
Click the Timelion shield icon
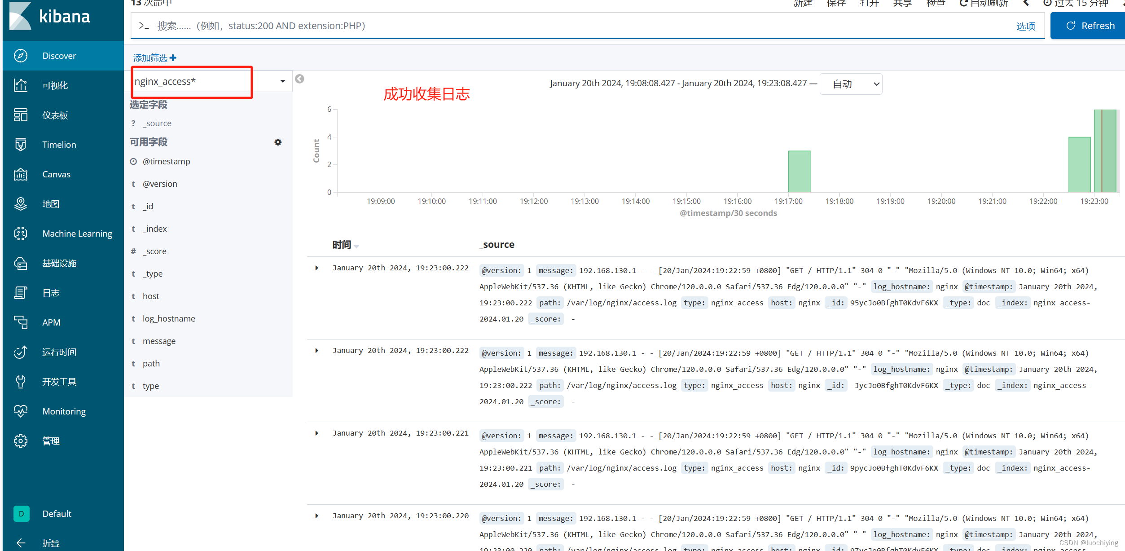pyautogui.click(x=21, y=145)
